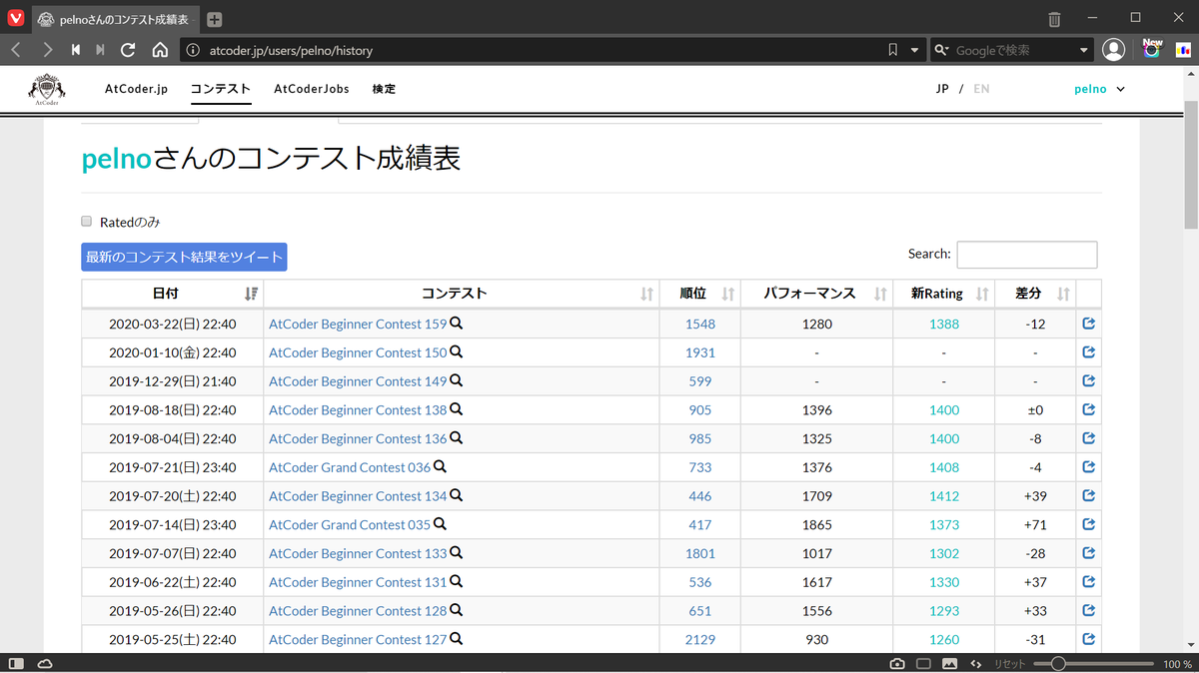Image resolution: width=1199 pixels, height=673 pixels.
Task: Open the コンテスト menu item
Action: coord(221,89)
